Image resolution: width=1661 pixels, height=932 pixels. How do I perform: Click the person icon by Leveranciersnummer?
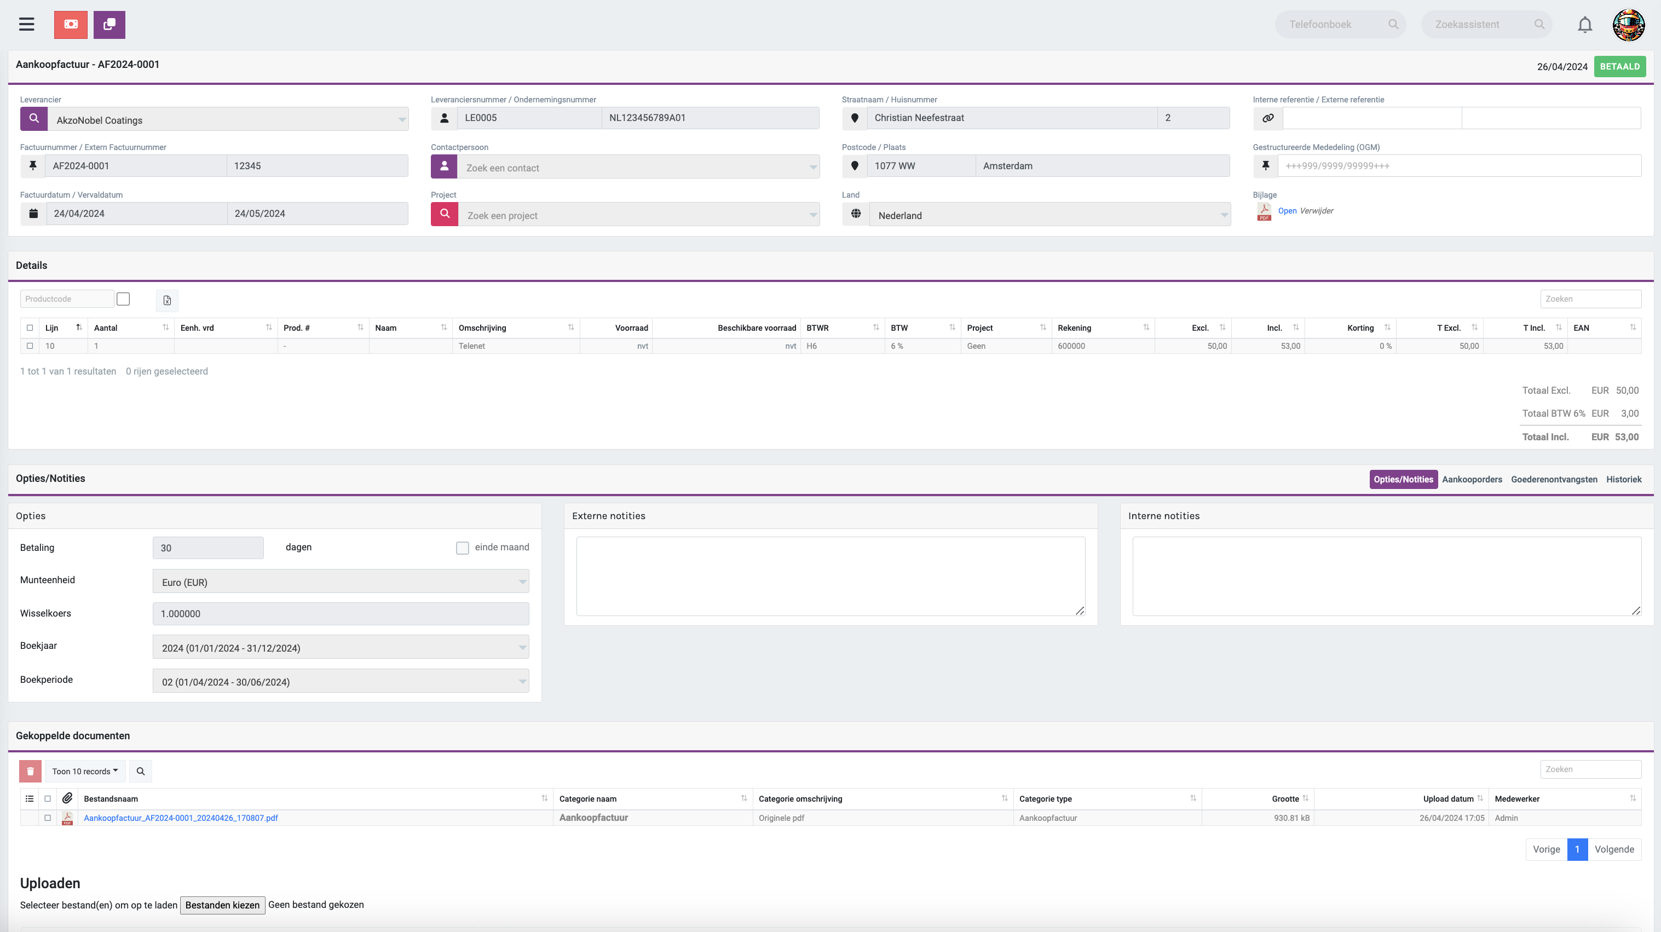[445, 118]
